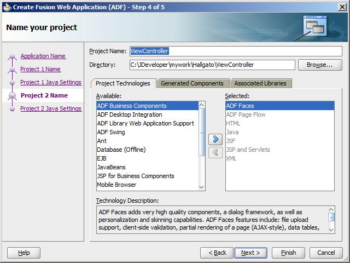
Task: Click the Next > button
Action: click(x=250, y=253)
